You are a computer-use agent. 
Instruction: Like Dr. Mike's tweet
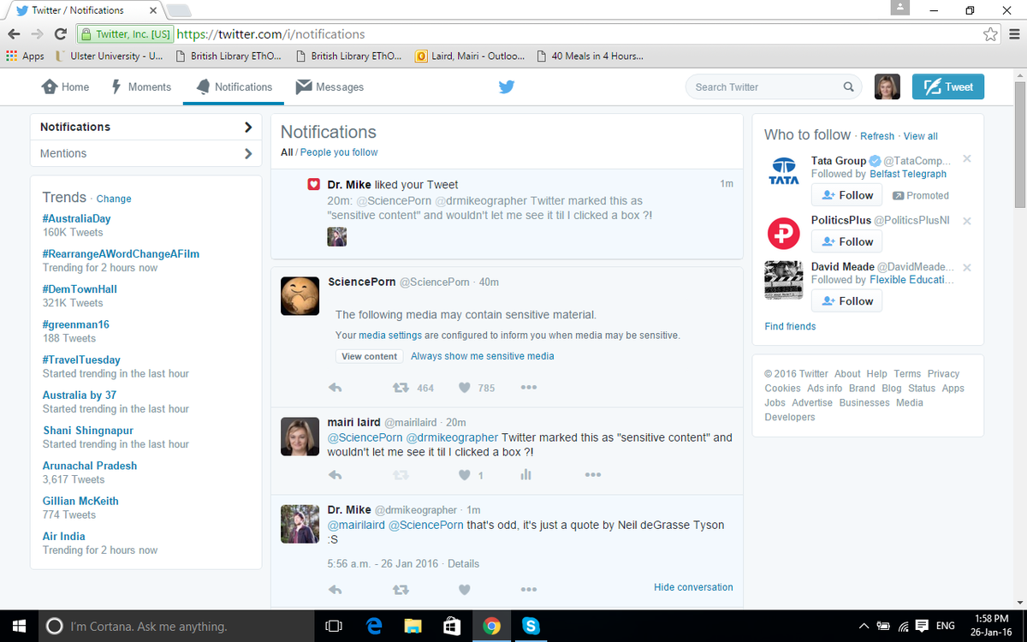point(465,590)
